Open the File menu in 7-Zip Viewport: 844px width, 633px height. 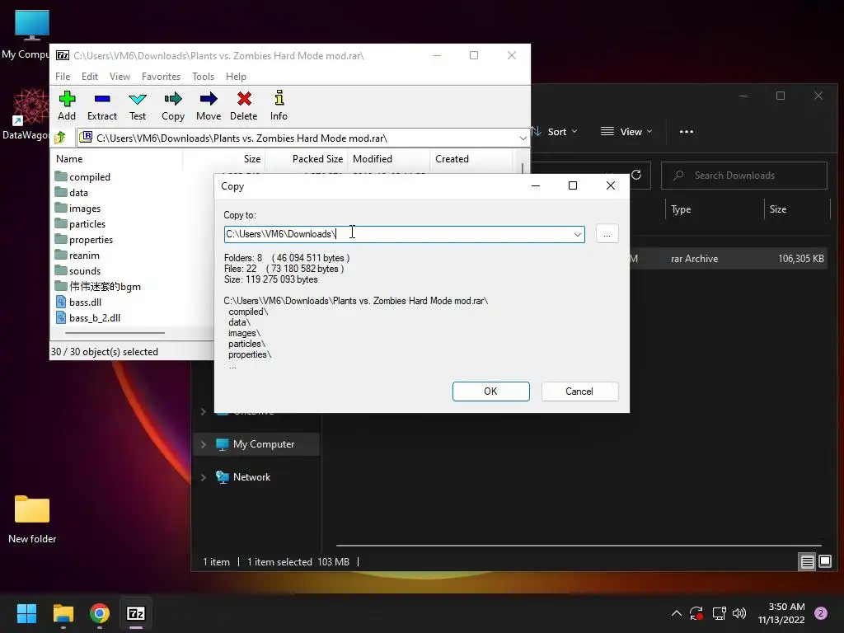pyautogui.click(x=63, y=77)
